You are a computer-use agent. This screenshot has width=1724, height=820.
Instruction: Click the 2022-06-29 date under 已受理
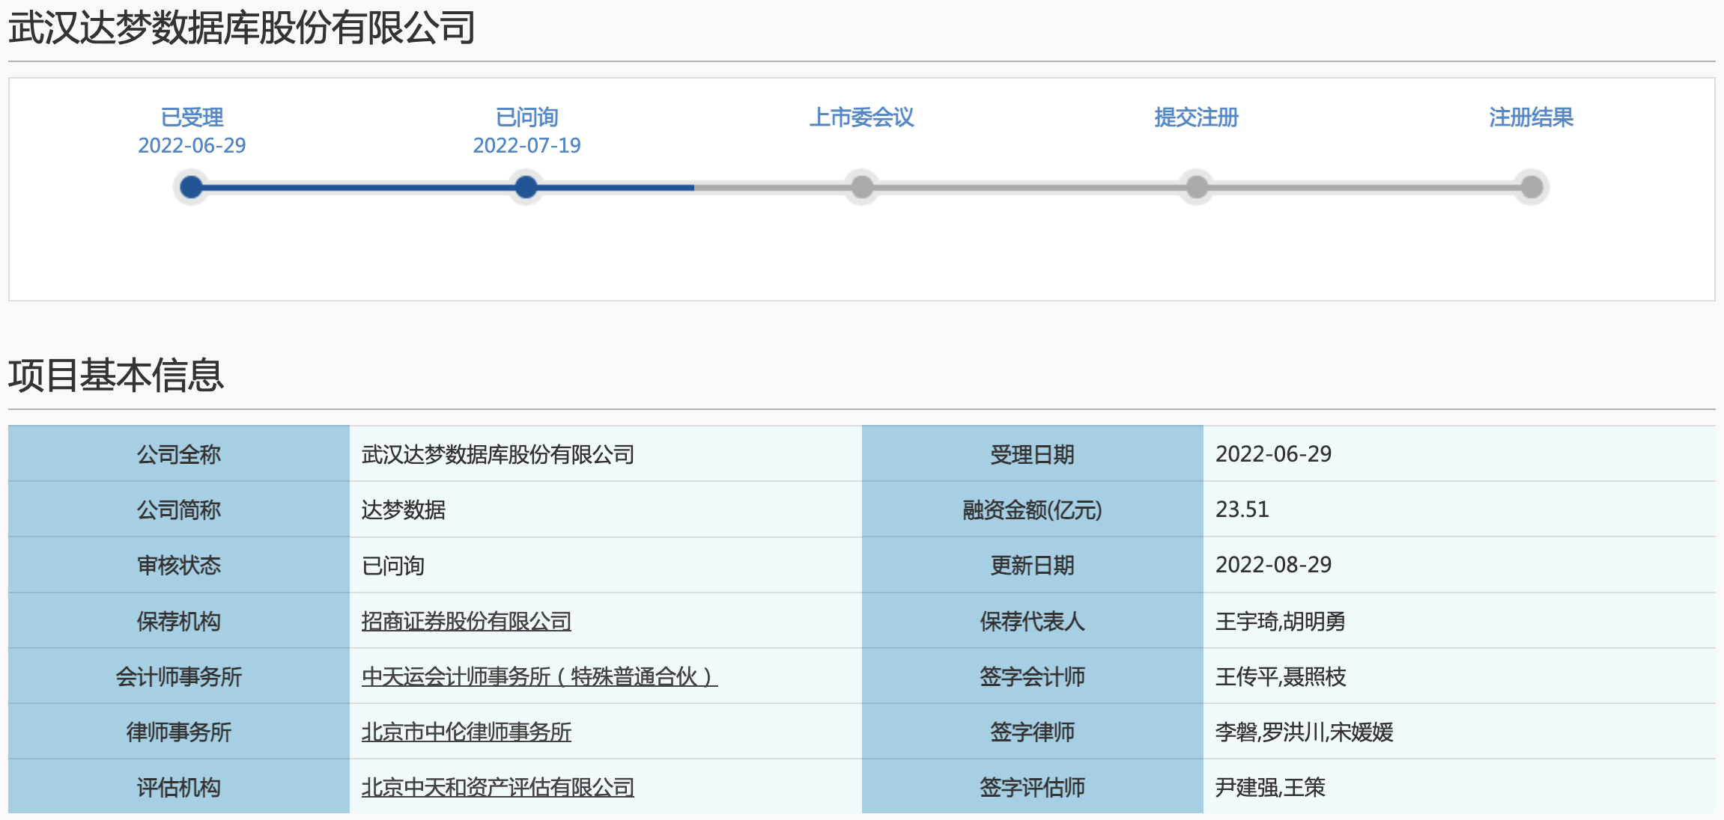coord(192,145)
